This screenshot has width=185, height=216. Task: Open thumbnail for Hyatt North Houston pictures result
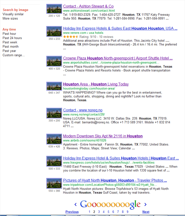pyautogui.click(x=54, y=183)
